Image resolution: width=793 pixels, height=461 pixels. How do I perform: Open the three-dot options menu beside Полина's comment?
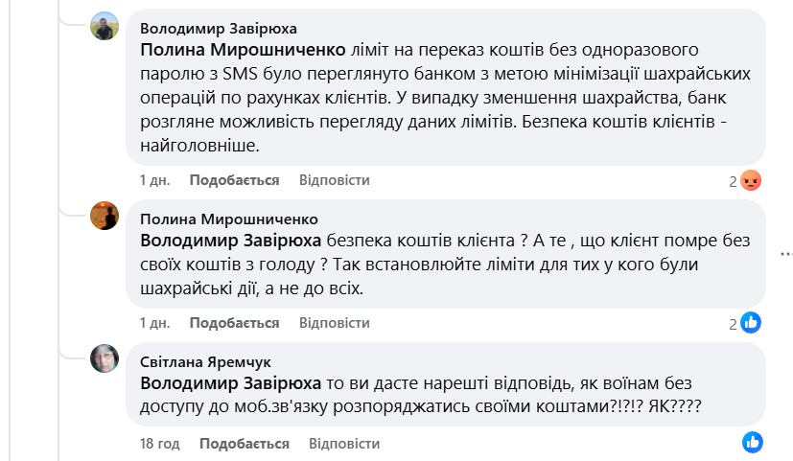click(x=786, y=254)
